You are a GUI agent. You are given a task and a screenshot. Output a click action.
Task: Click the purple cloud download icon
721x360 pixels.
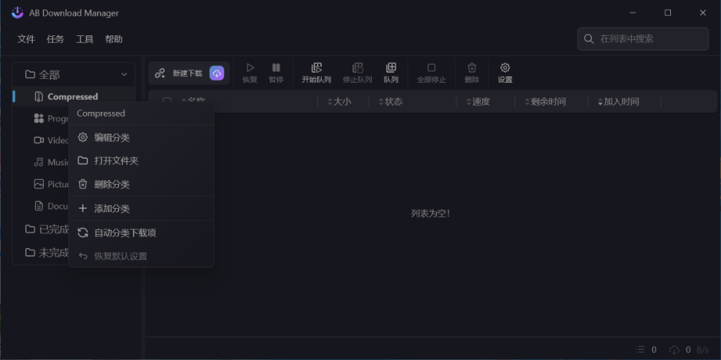click(x=216, y=73)
